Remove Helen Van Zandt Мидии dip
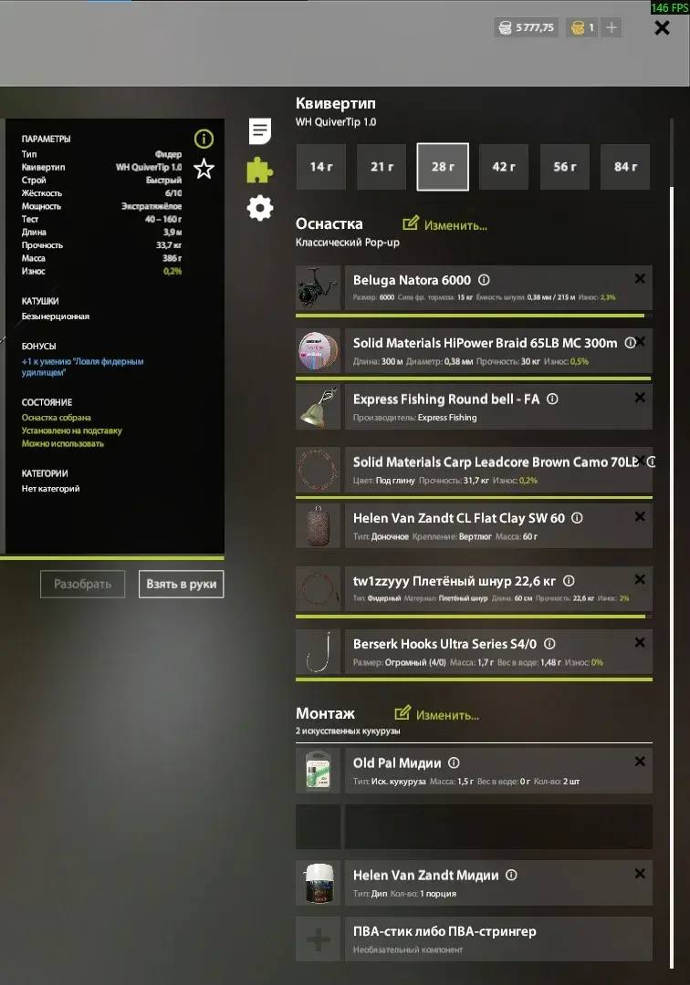 click(x=640, y=874)
